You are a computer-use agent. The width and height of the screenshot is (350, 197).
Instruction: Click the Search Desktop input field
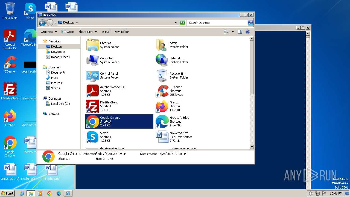click(217, 23)
